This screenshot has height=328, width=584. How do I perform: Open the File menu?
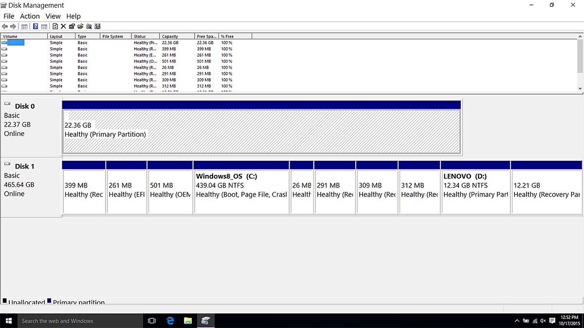9,16
